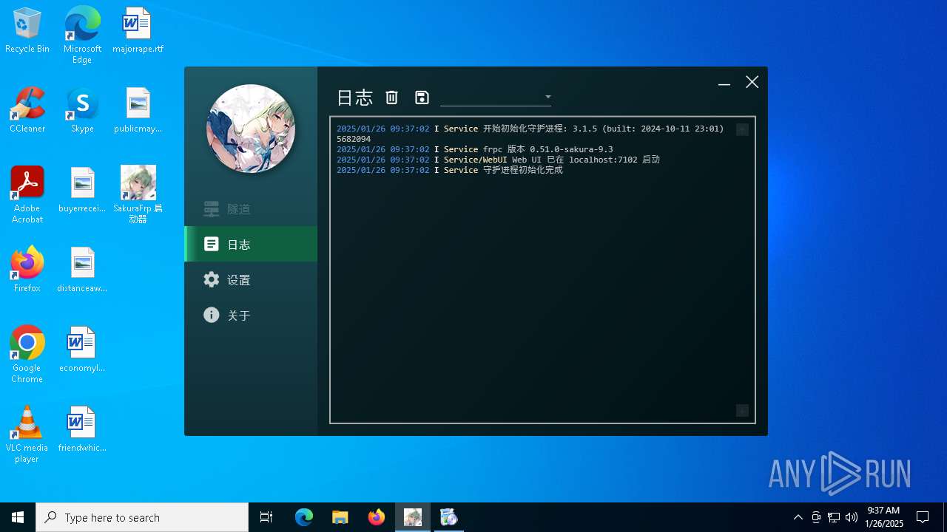
Task: Click the anime avatar profile picture
Action: coord(251,129)
